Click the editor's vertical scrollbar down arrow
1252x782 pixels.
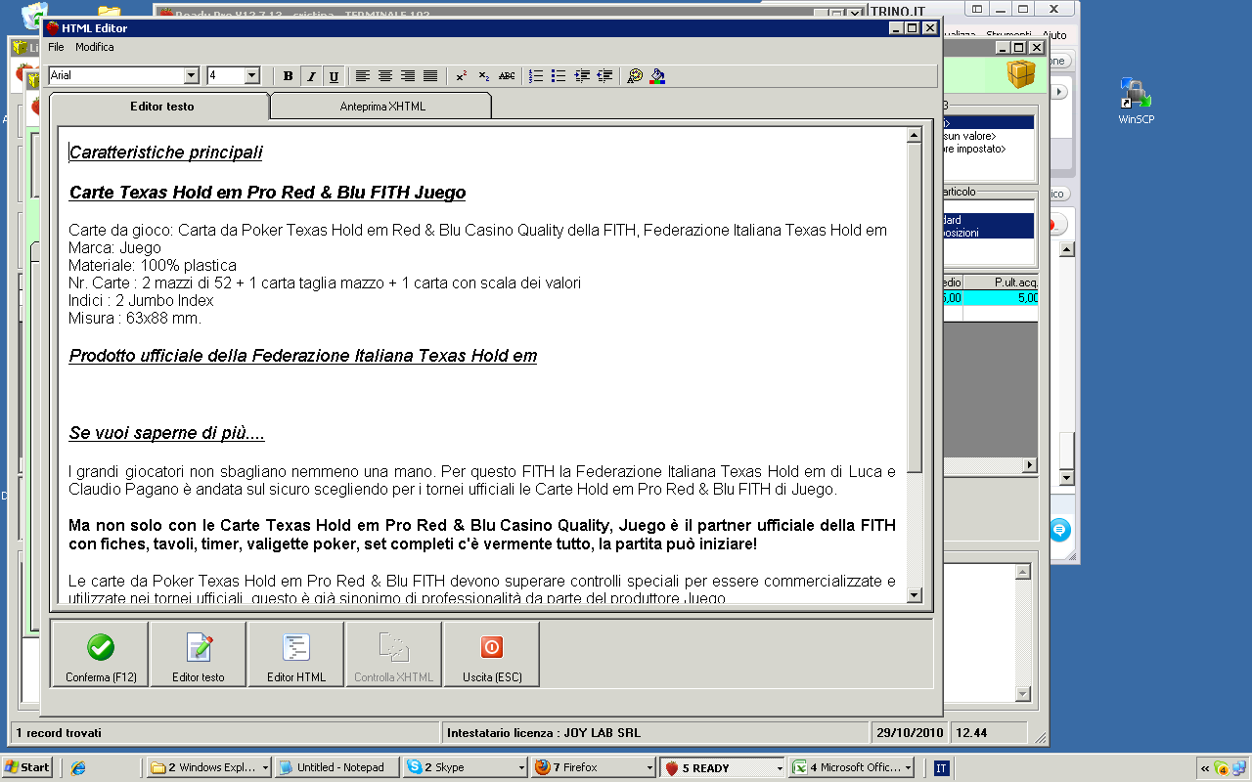click(915, 594)
